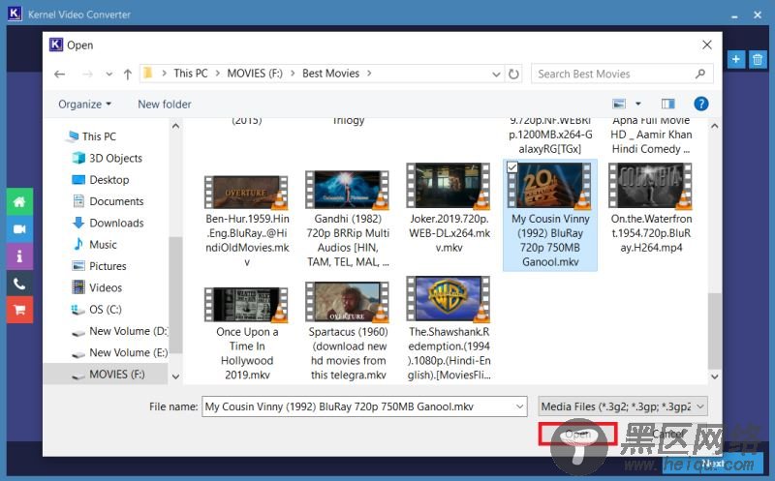Select Spartacus (1960) movie file
775x481 pixels.
point(348,331)
